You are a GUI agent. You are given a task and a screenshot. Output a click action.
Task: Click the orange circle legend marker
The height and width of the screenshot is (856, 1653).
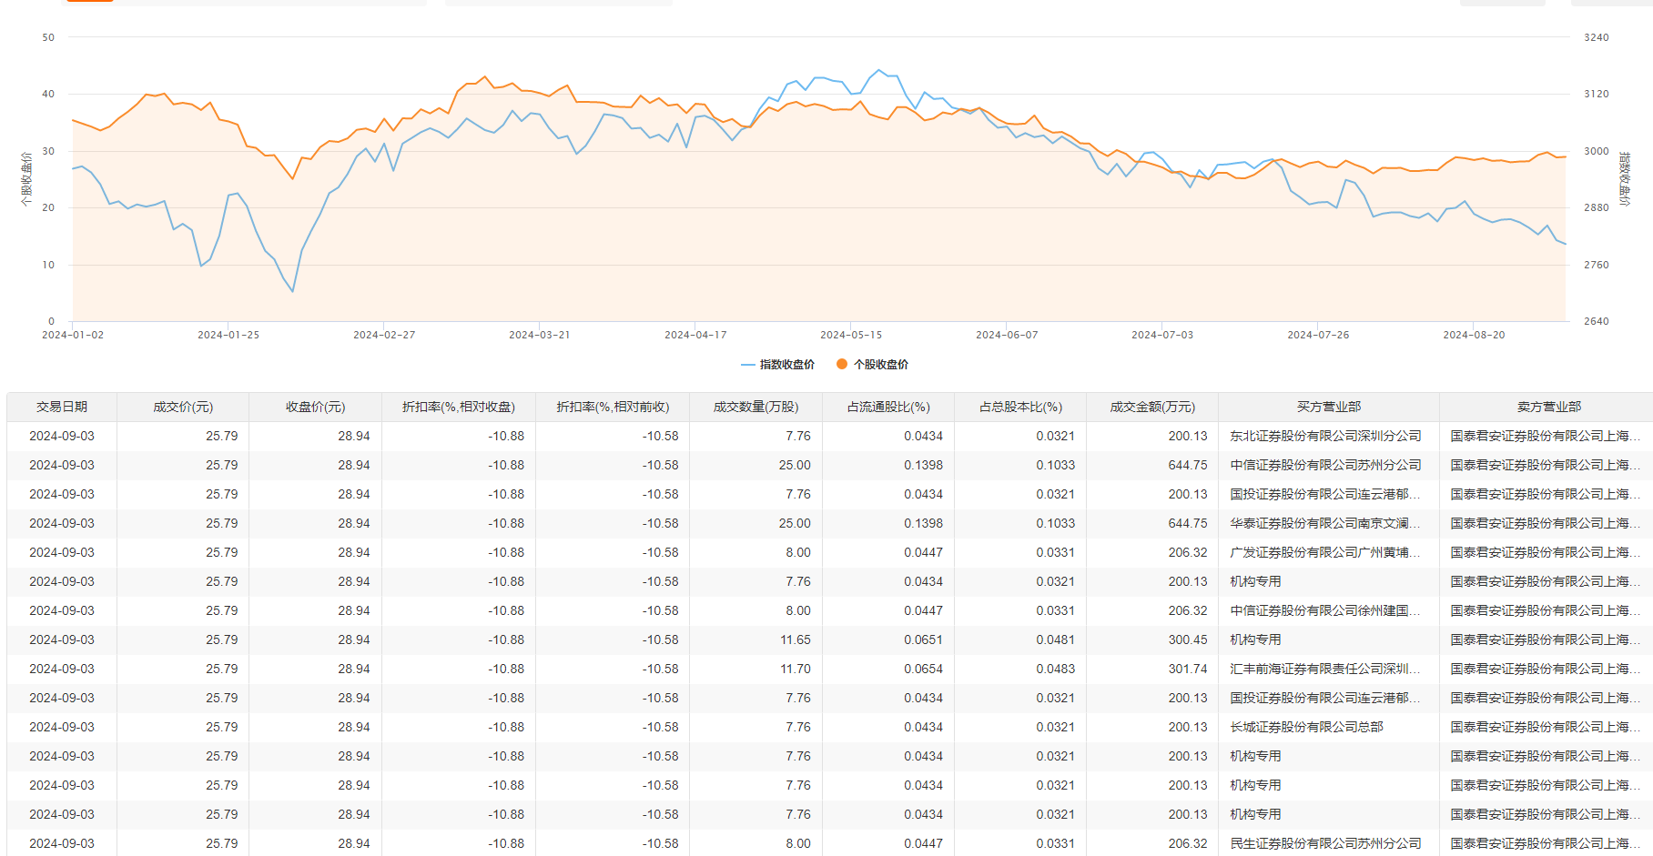(842, 364)
